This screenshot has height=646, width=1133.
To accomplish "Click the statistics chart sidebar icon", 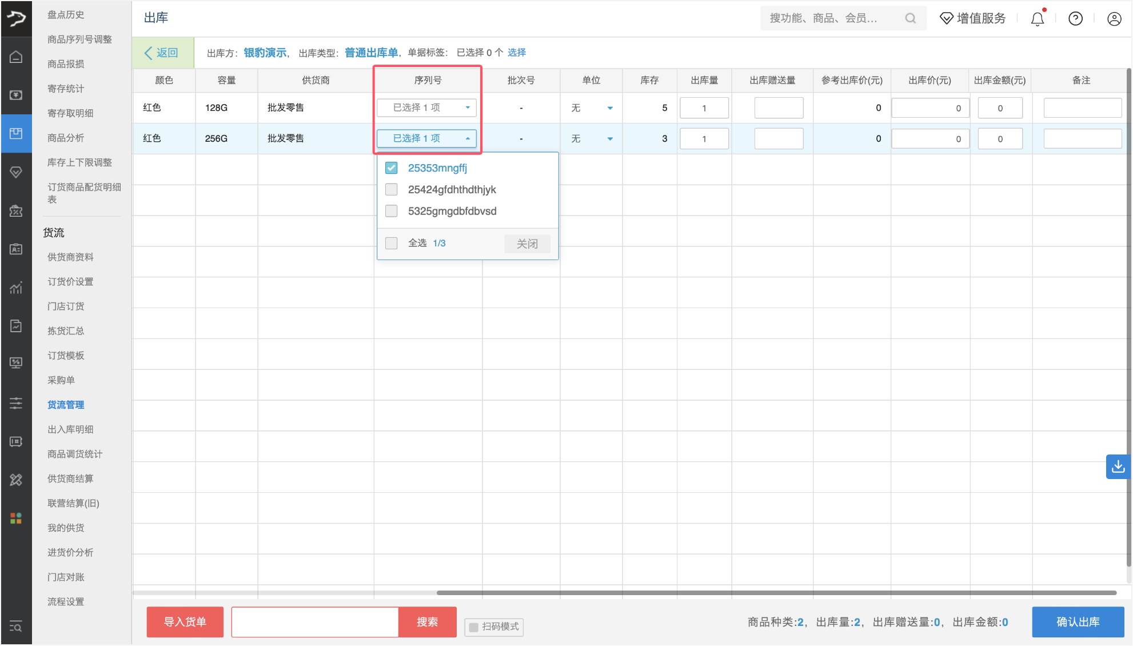I will pyautogui.click(x=16, y=288).
